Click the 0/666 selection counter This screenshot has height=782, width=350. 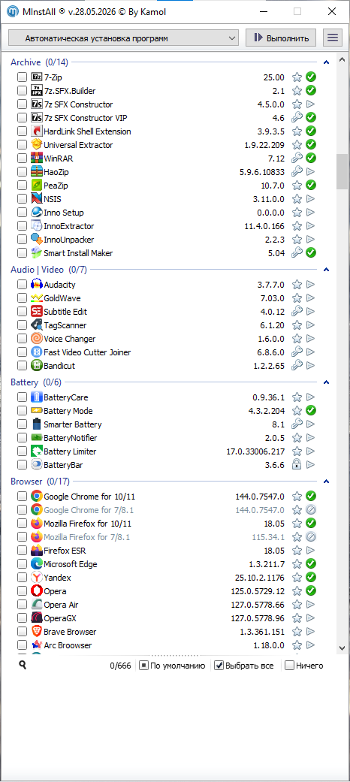coord(120,666)
